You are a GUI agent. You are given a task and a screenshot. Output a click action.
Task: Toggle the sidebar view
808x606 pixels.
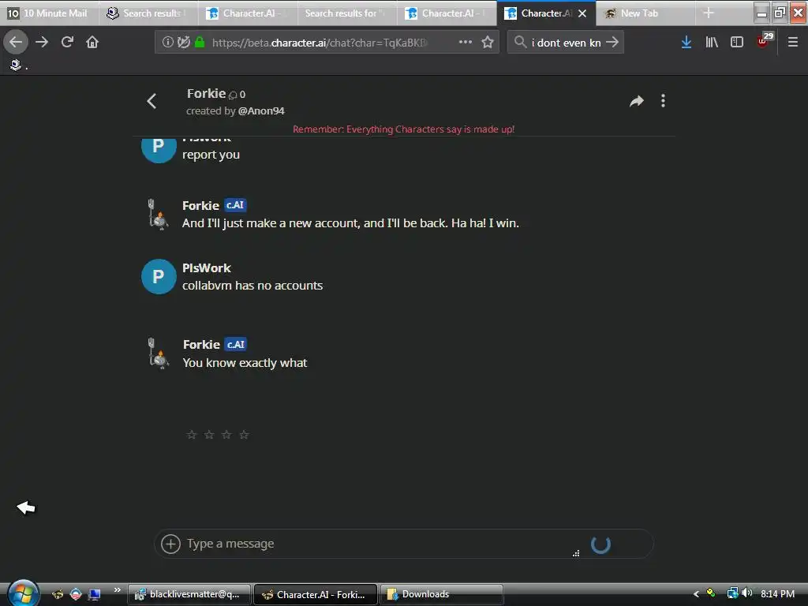pos(737,42)
